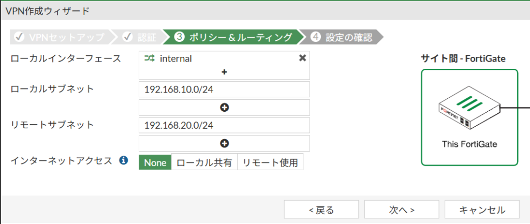Click the Internet Access info icon

pyautogui.click(x=124, y=160)
